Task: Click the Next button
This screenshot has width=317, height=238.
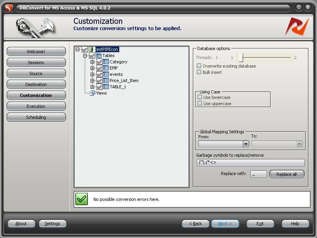Action: [225, 224]
